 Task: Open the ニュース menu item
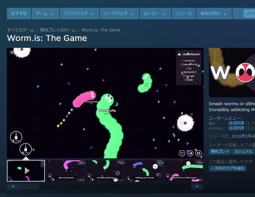[x=184, y=13]
